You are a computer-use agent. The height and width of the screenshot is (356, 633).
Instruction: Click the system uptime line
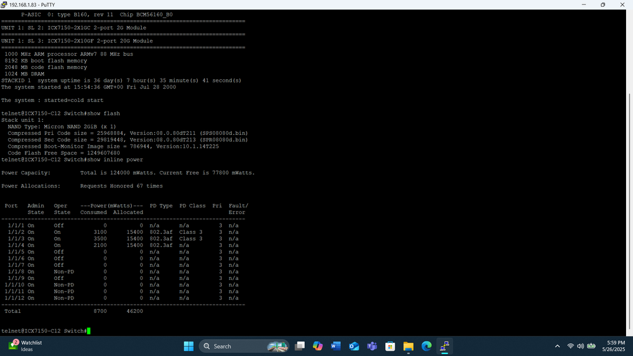tap(121, 80)
